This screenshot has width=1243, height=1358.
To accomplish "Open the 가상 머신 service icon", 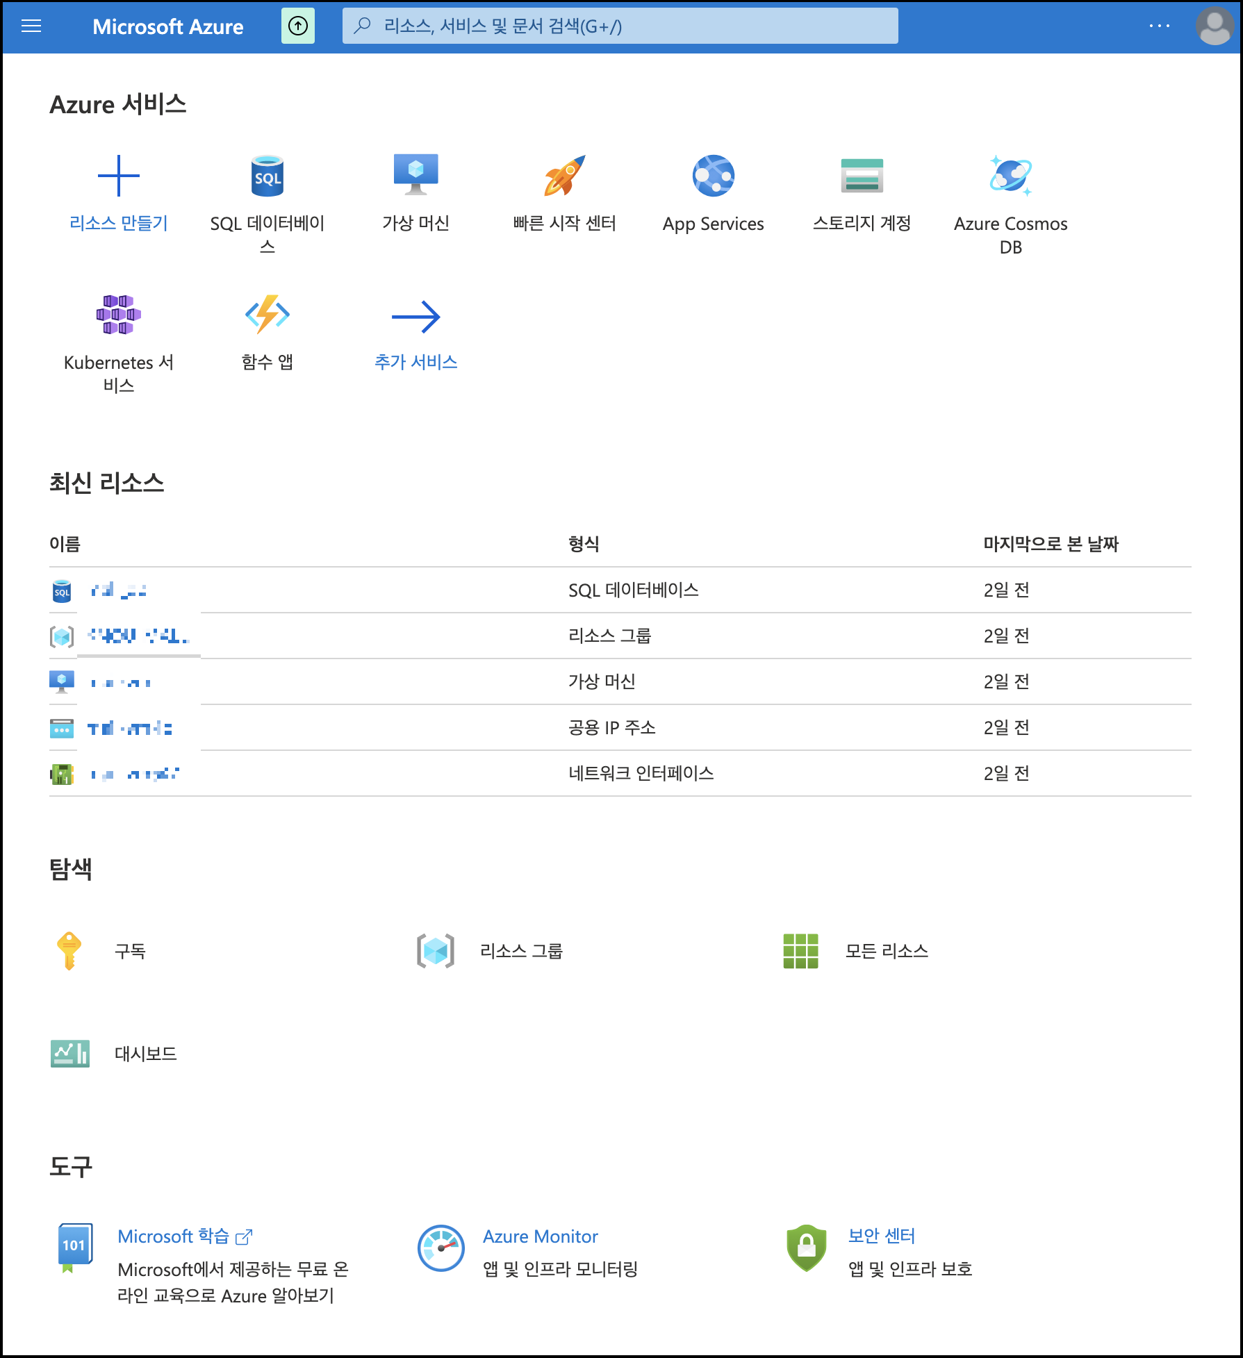I will pos(415,174).
